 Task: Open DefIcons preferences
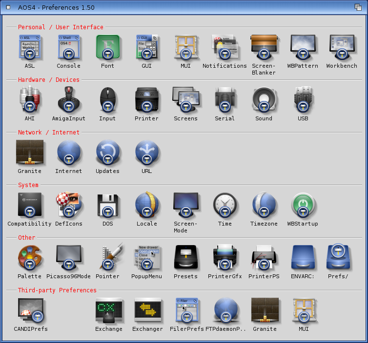pos(68,205)
